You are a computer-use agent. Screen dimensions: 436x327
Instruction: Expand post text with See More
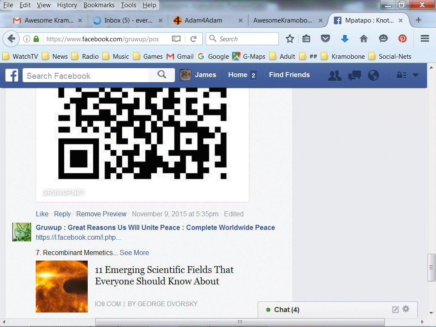(x=134, y=252)
